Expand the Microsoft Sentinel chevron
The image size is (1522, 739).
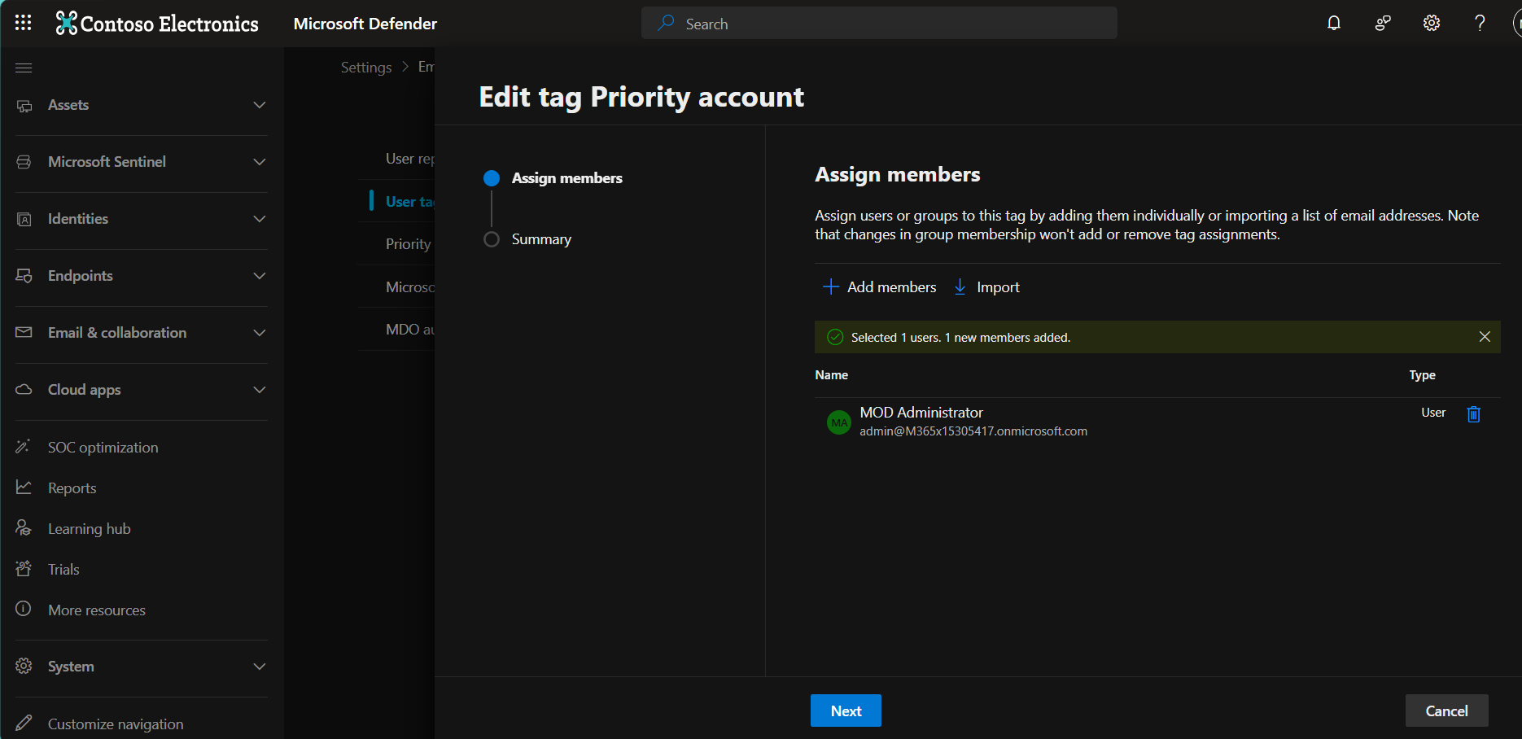[x=260, y=162]
